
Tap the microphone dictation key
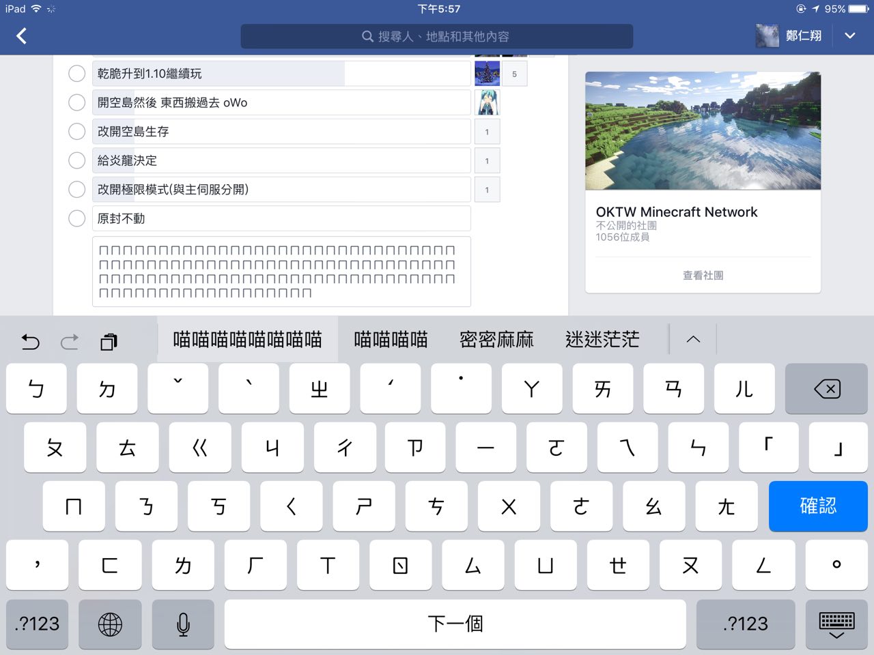183,624
